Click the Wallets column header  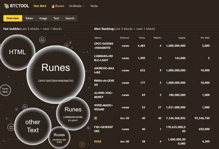coord(157,38)
